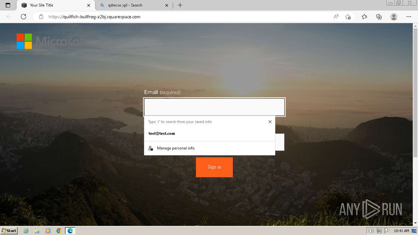Launch Google Chrome from taskbar
This screenshot has height=235, width=418.
pos(59,231)
